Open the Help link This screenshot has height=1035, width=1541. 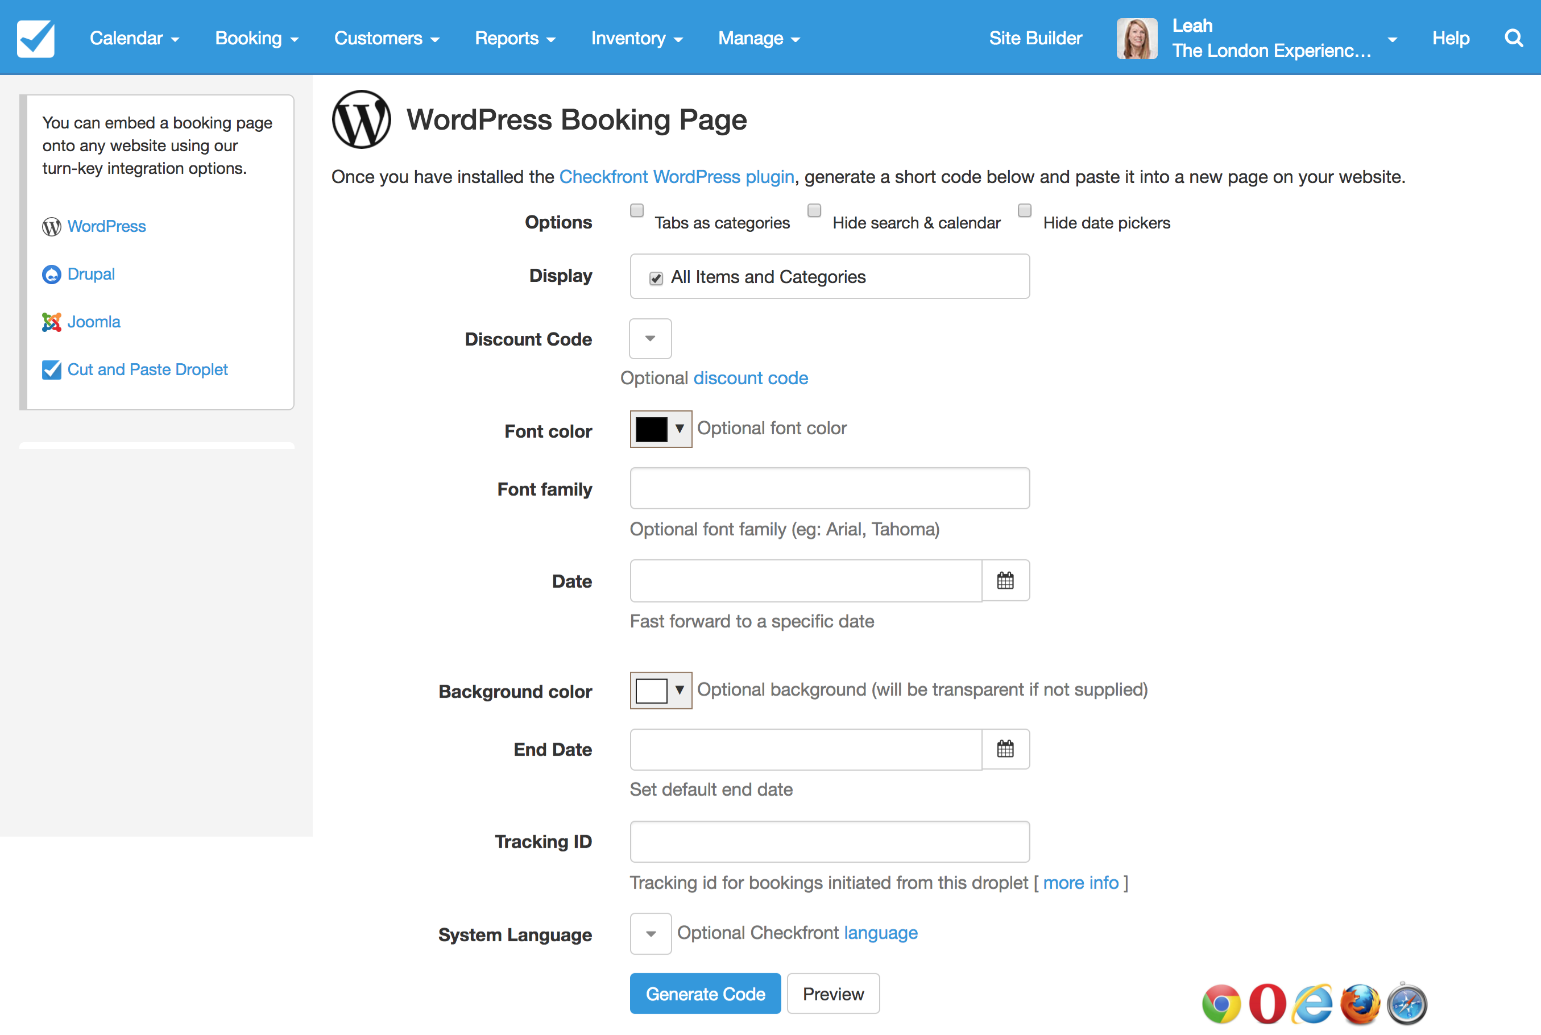(x=1451, y=38)
